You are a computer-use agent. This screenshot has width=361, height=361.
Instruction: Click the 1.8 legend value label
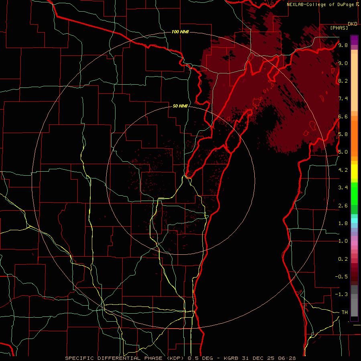point(343,223)
